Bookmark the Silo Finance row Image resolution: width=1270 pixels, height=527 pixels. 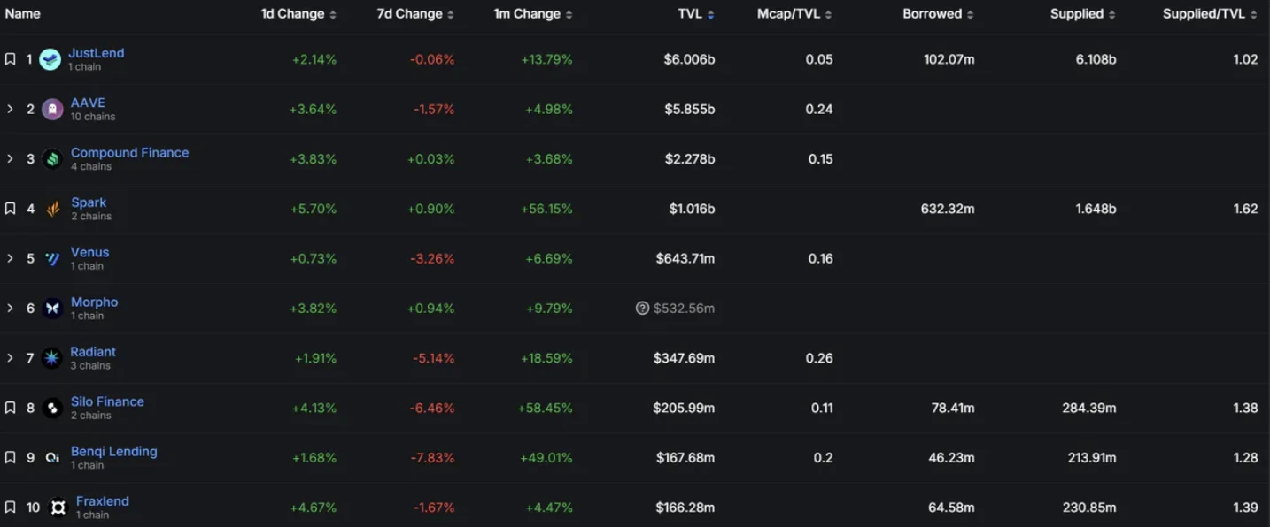11,408
